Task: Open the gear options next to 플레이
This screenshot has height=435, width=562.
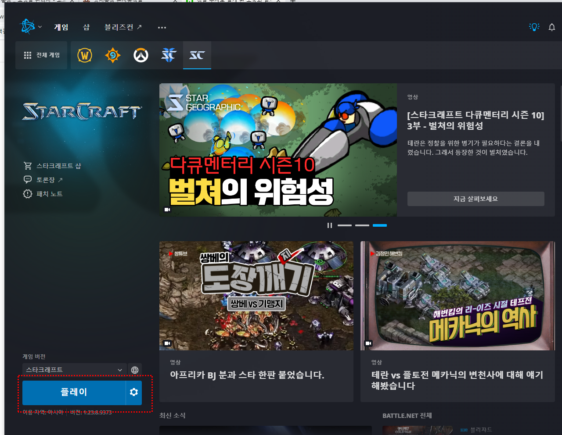Action: coord(134,392)
